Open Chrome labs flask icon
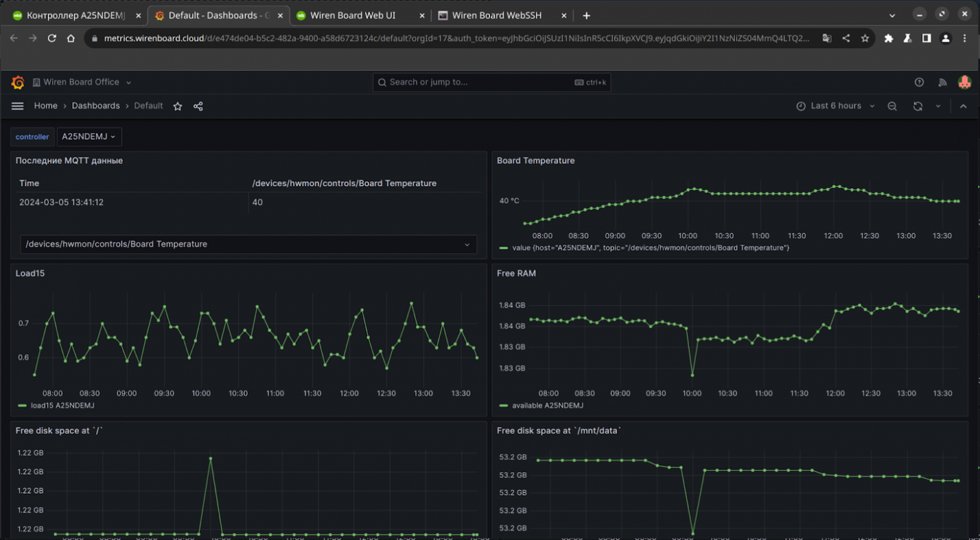 click(907, 38)
